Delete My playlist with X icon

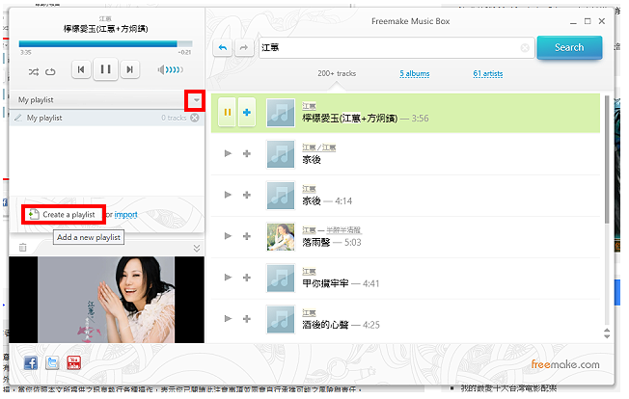[195, 118]
